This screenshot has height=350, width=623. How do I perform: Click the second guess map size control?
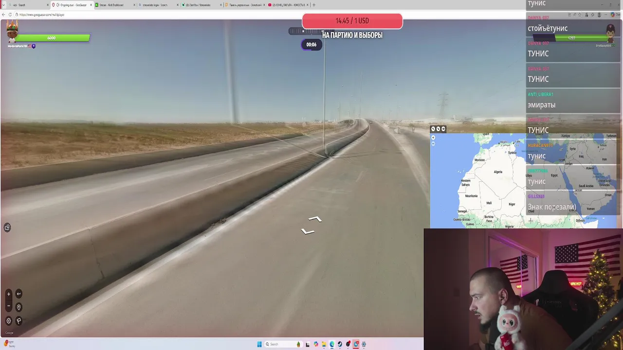438,129
